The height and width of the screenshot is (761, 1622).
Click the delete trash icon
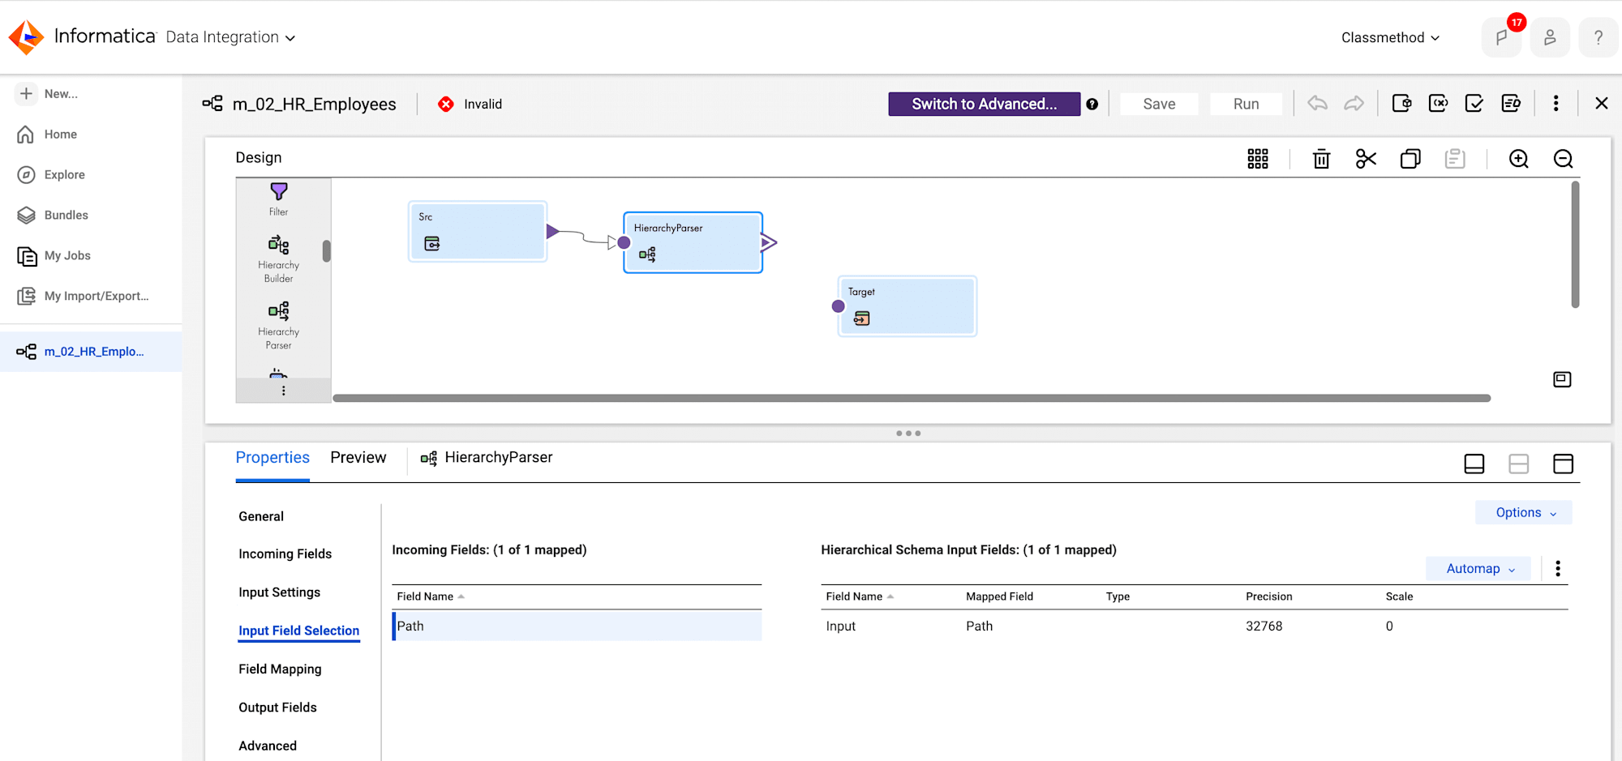[x=1322, y=159]
